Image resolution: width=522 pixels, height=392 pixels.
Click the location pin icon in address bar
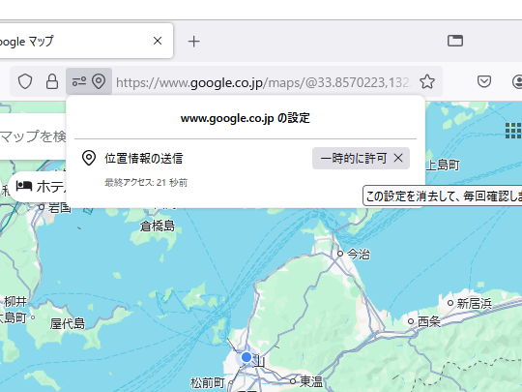click(99, 81)
